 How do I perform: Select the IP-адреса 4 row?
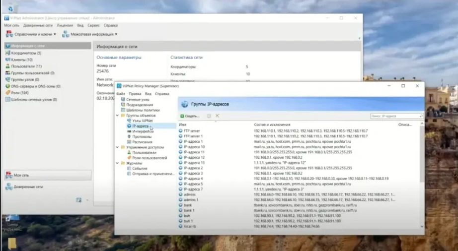pos(300,179)
